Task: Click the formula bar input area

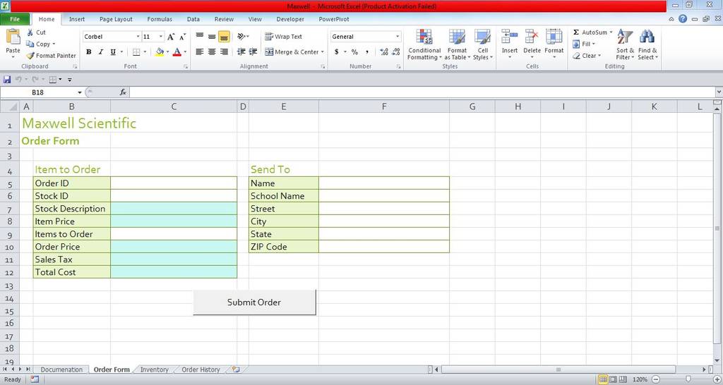Action: tap(422, 92)
